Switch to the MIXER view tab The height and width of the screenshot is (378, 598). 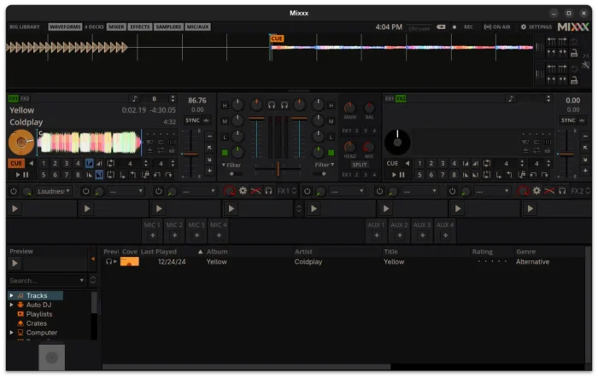[x=116, y=27]
